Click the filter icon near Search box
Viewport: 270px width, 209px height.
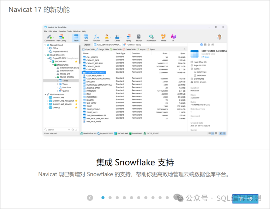pos(69,129)
